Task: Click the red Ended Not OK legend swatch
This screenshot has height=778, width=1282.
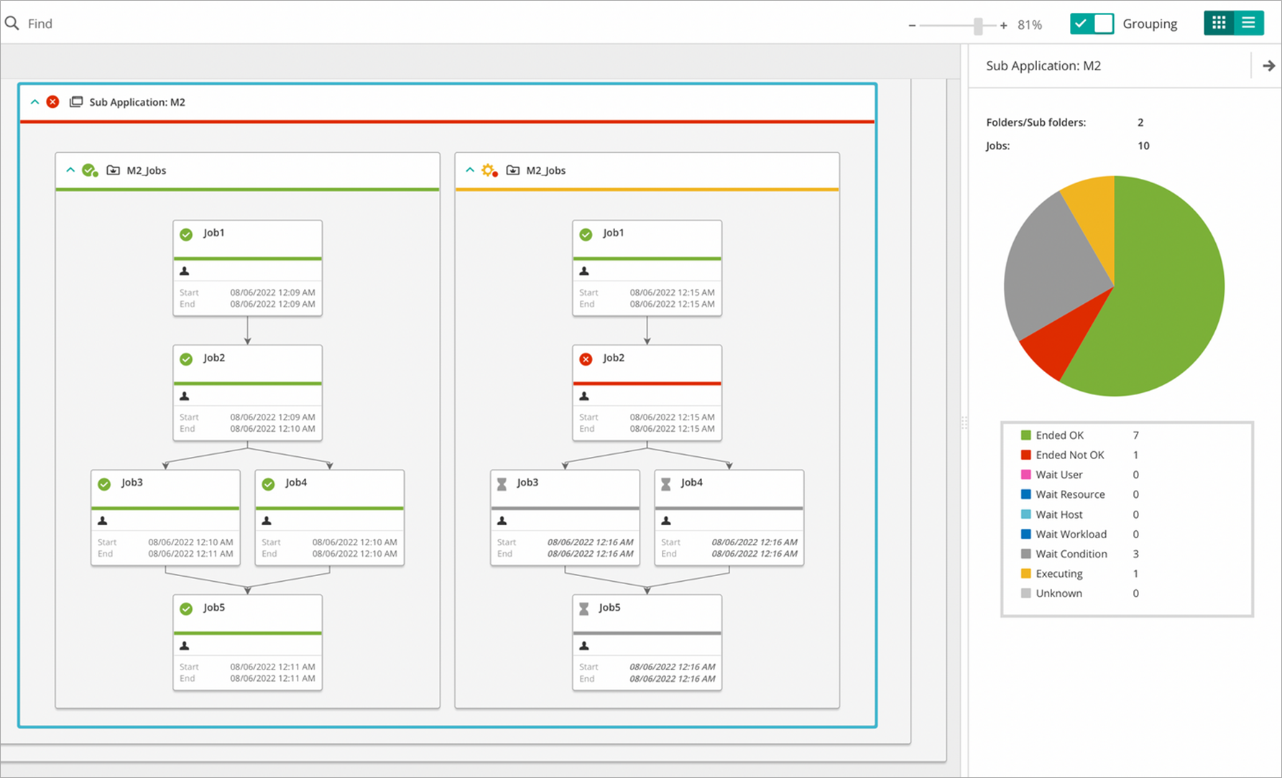Action: coord(1026,455)
